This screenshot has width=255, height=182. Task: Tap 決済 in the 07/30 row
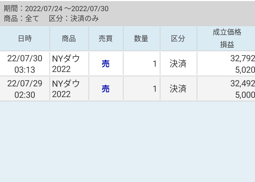(x=178, y=64)
